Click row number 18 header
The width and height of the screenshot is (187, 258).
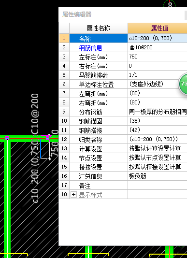(64, 195)
